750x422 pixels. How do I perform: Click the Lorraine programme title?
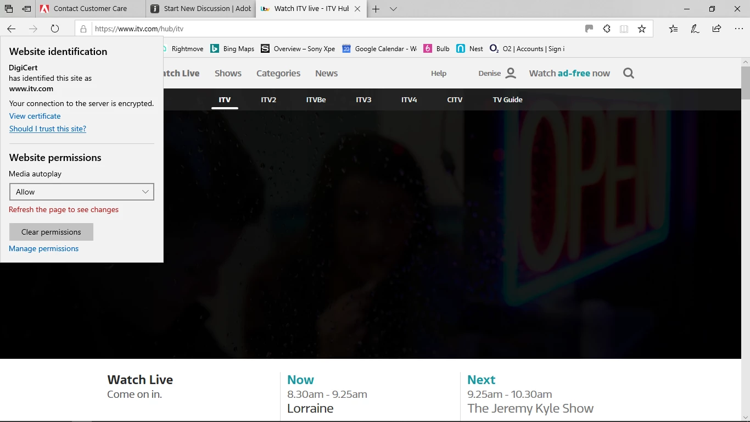click(x=310, y=408)
